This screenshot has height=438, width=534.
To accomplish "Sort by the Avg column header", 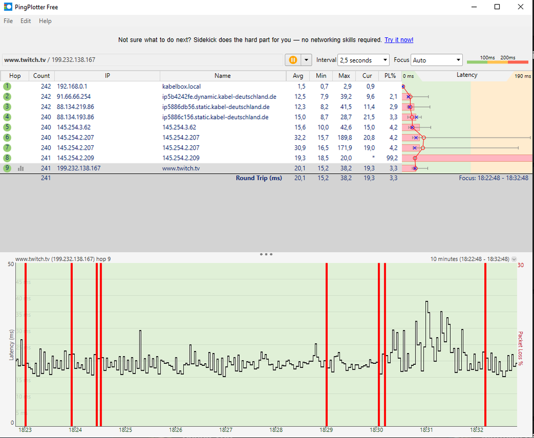I will coord(298,76).
